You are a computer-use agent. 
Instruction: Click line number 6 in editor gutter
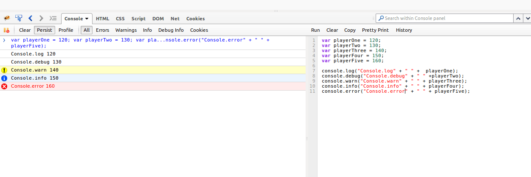coord(314,66)
